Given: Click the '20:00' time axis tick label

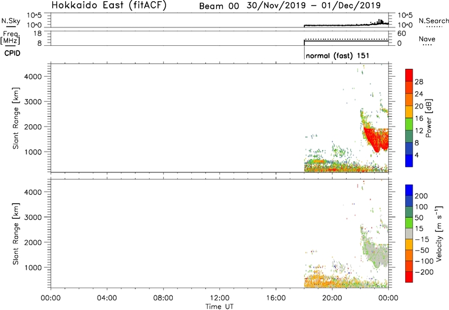Looking at the screenshot, I should click(x=332, y=298).
